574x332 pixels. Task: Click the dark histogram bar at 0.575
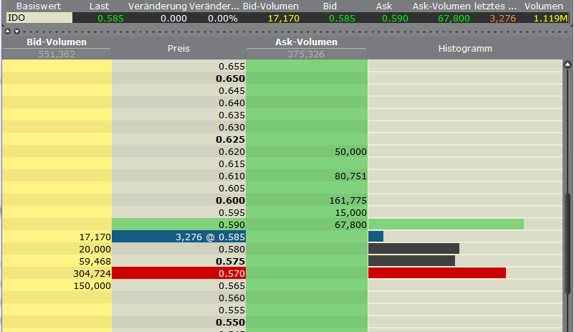coord(411,260)
